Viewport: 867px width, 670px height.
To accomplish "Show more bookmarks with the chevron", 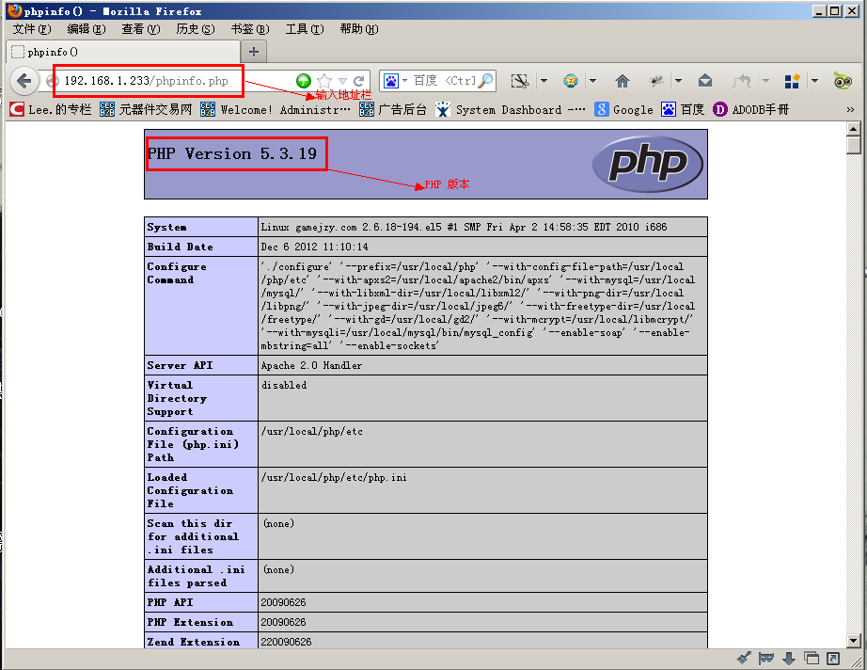I will click(850, 109).
